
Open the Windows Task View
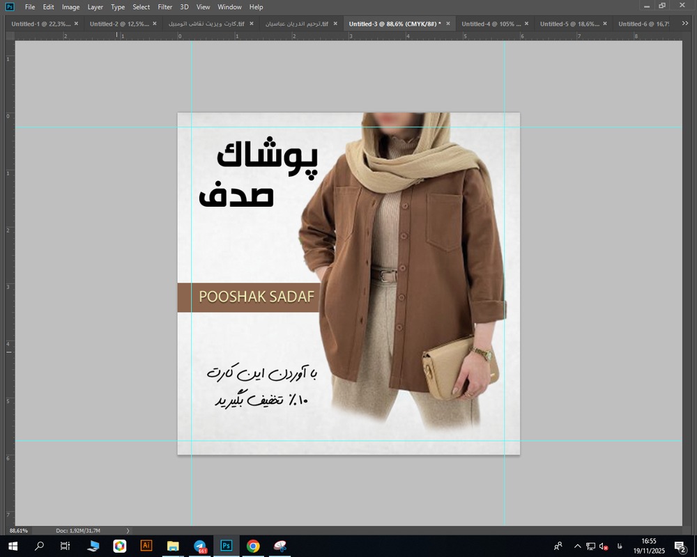(x=65, y=546)
